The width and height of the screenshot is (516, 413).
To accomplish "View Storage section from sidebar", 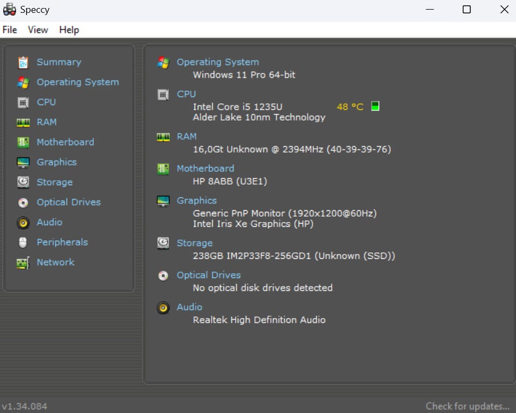I will [x=55, y=182].
